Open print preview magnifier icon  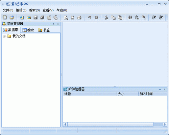[x=66, y=18]
